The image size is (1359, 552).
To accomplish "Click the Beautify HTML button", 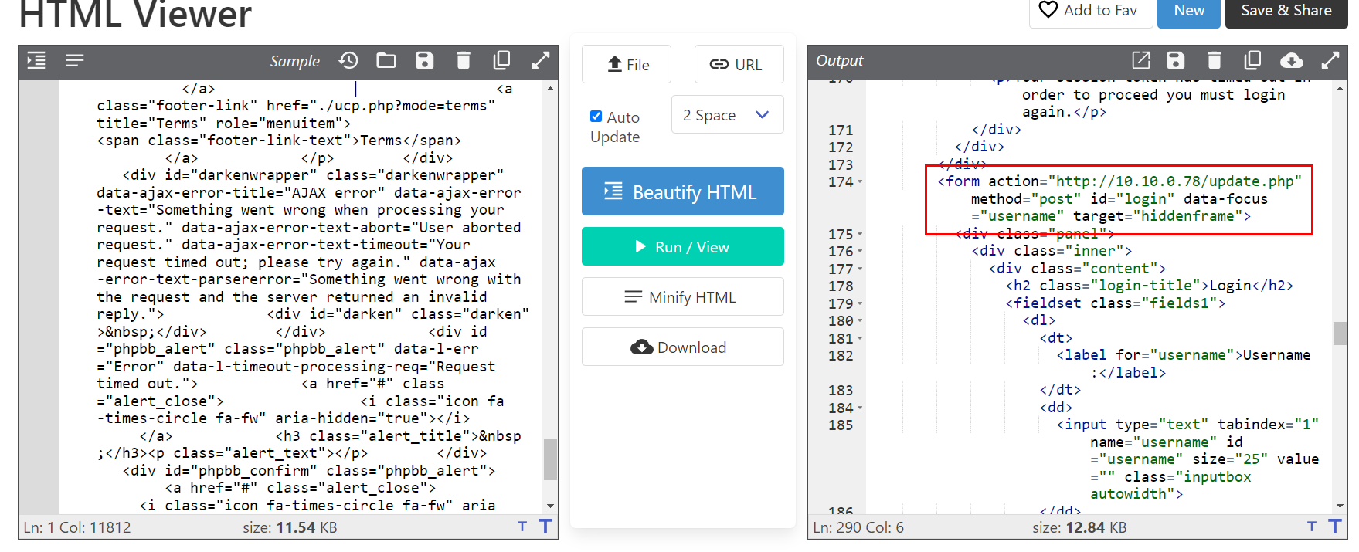I will pyautogui.click(x=682, y=191).
